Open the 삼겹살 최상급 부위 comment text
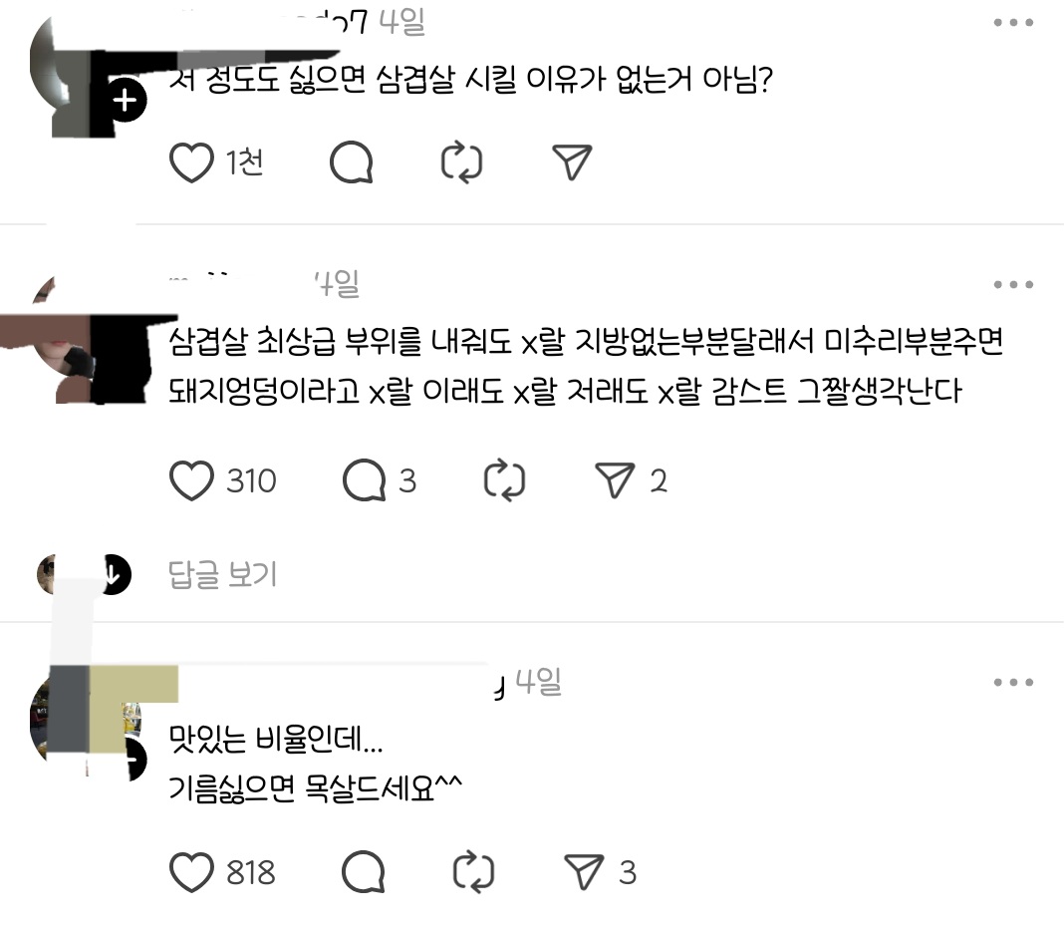This screenshot has width=1064, height=929. pyautogui.click(x=586, y=366)
